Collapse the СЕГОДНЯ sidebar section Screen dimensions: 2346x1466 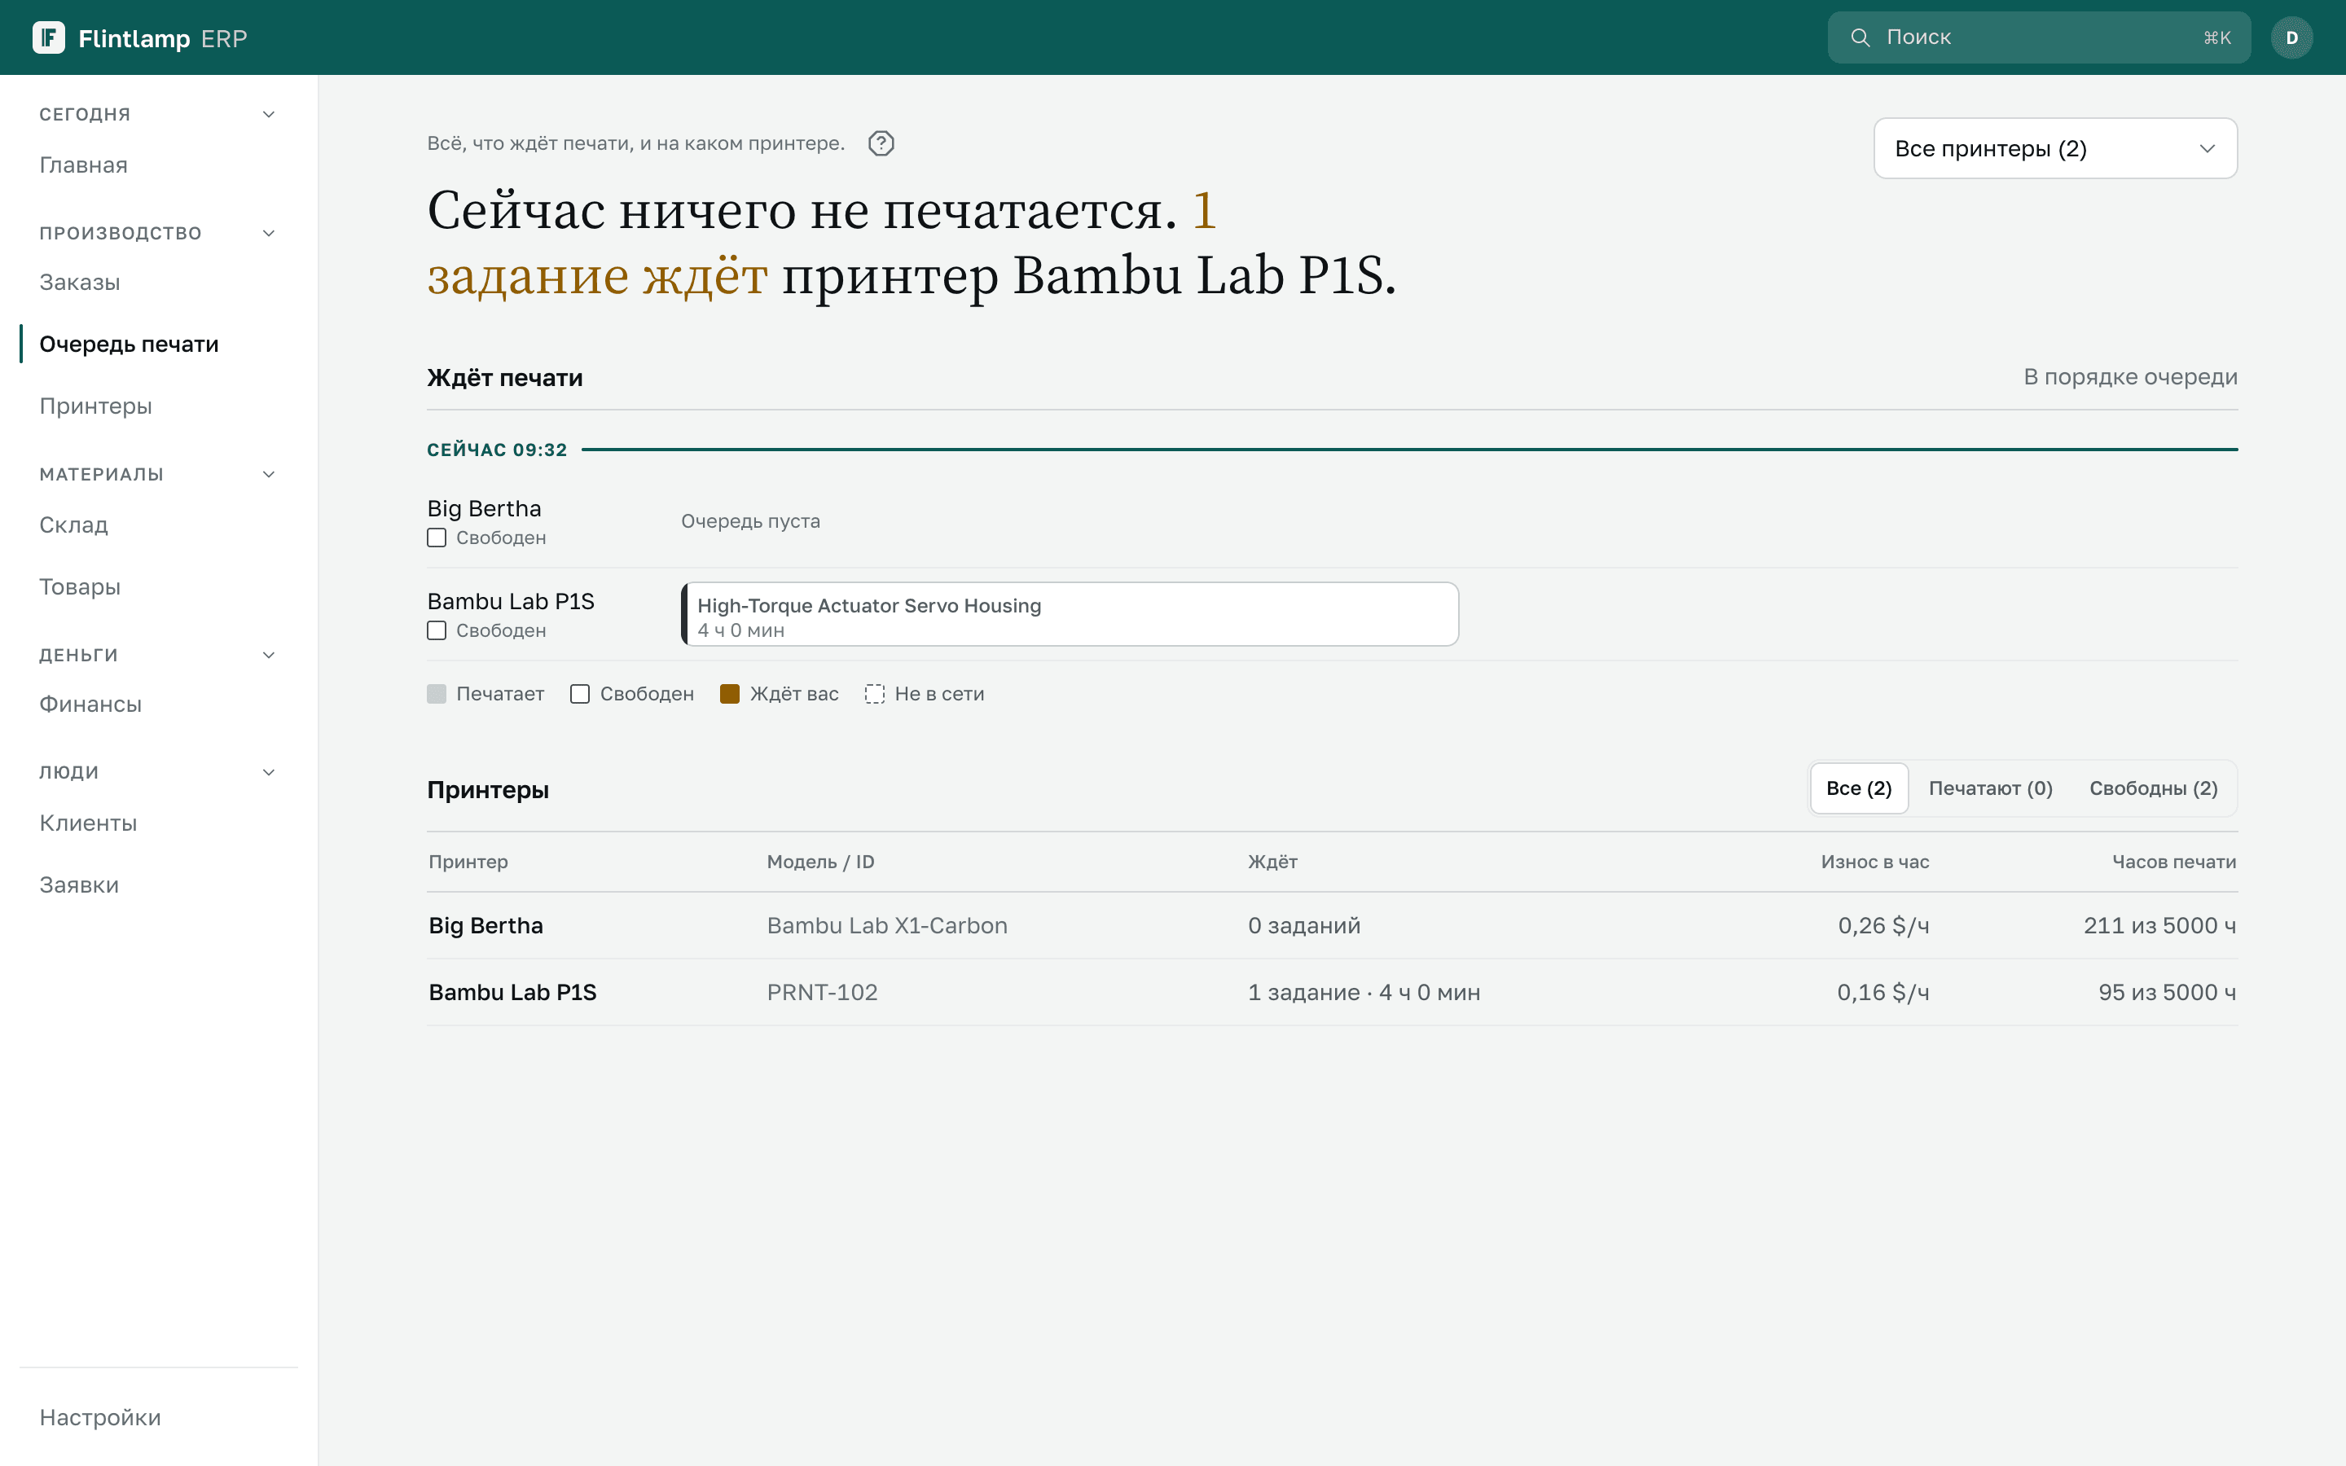coord(269,114)
